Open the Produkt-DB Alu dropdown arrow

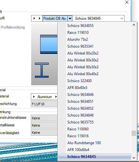tap(70, 18)
